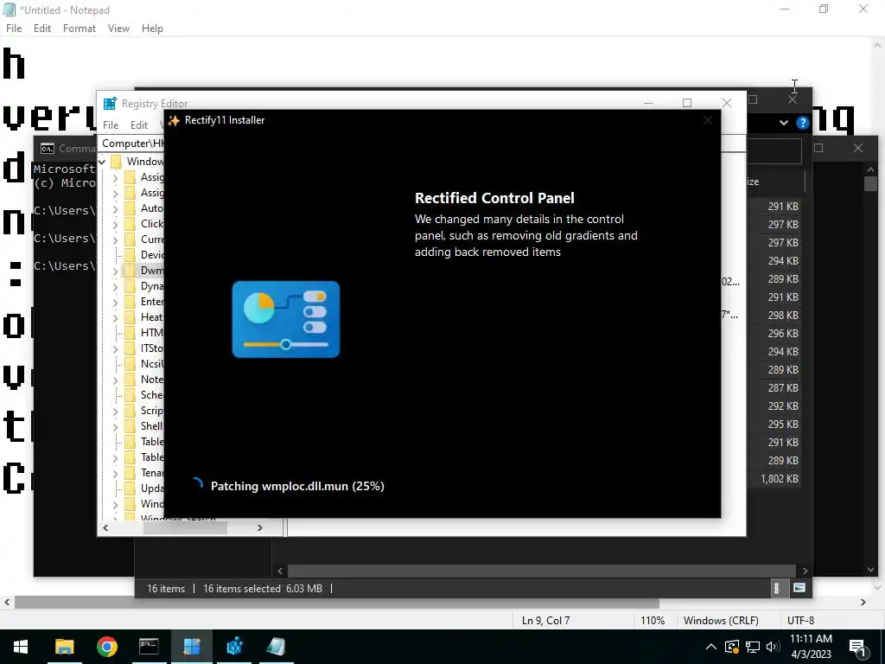Viewport: 885px width, 664px height.
Task: Switch Explorer to large icons view
Action: click(799, 588)
